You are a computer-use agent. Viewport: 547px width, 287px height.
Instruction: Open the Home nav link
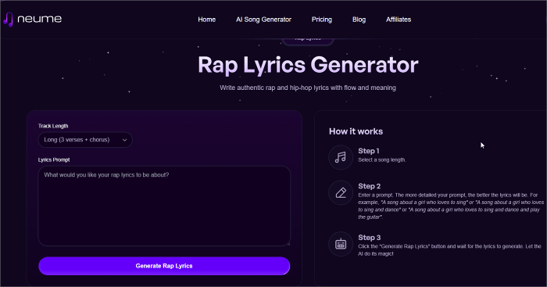pos(207,20)
